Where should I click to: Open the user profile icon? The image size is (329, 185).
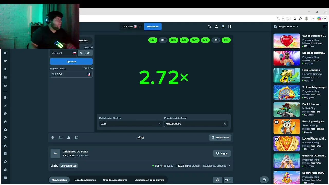pyautogui.click(x=216, y=26)
